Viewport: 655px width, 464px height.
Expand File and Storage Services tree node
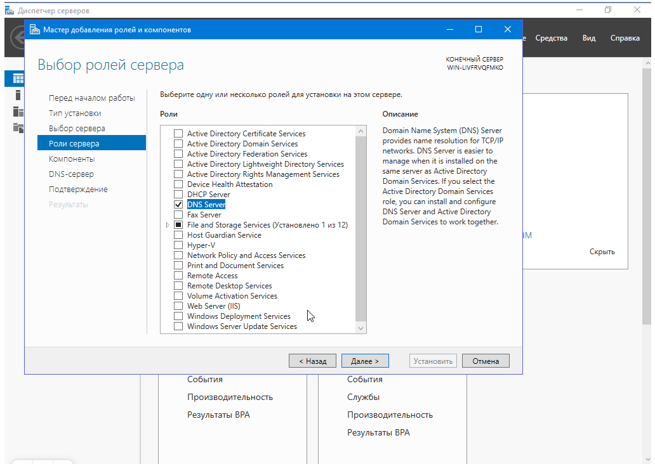[x=168, y=225]
